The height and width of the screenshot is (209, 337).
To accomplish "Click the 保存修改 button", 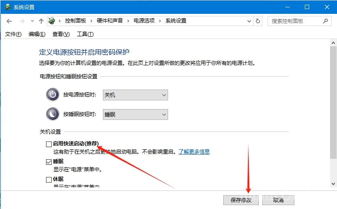I will (241, 200).
